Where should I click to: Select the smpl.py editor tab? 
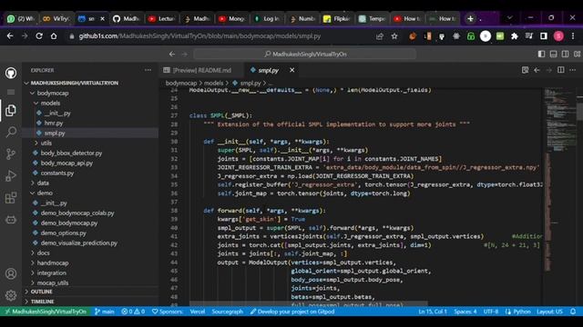269,70
